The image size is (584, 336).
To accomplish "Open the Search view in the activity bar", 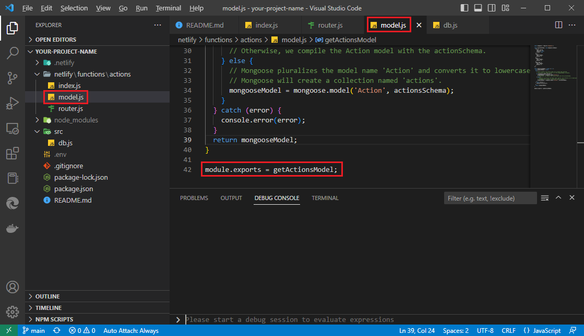I will (12, 52).
